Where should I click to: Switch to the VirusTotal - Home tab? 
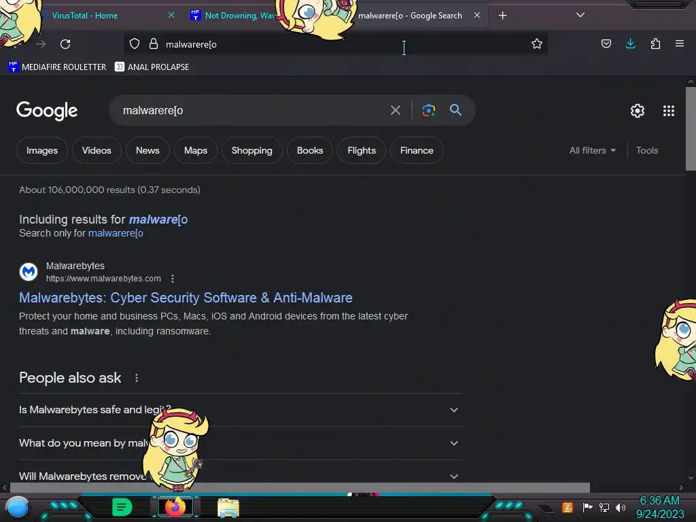click(107, 16)
